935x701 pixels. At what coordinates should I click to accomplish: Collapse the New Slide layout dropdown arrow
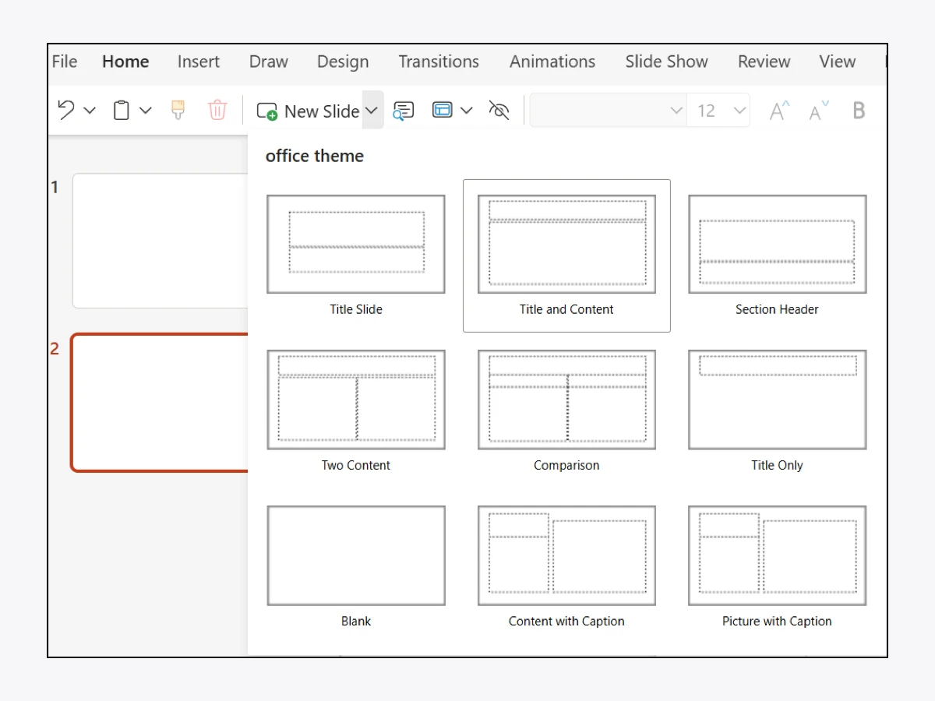[x=372, y=111]
